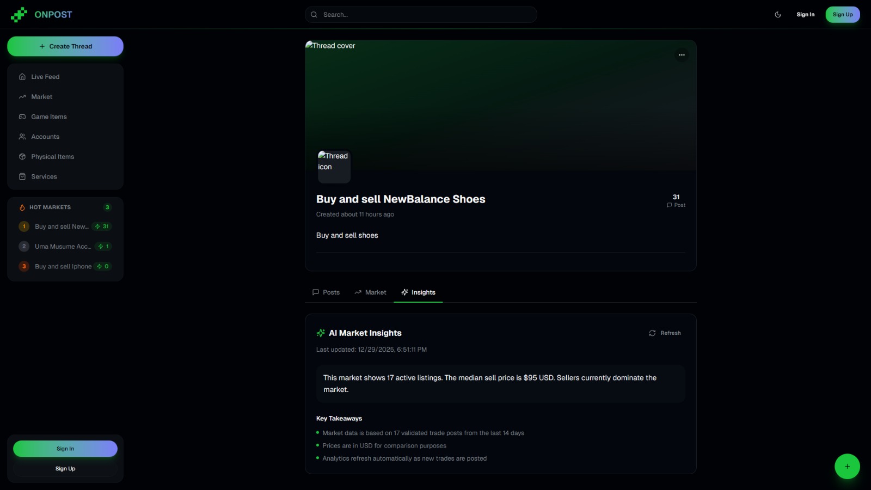The width and height of the screenshot is (871, 490).
Task: Click the Thread icon thumbnail
Action: point(334,167)
